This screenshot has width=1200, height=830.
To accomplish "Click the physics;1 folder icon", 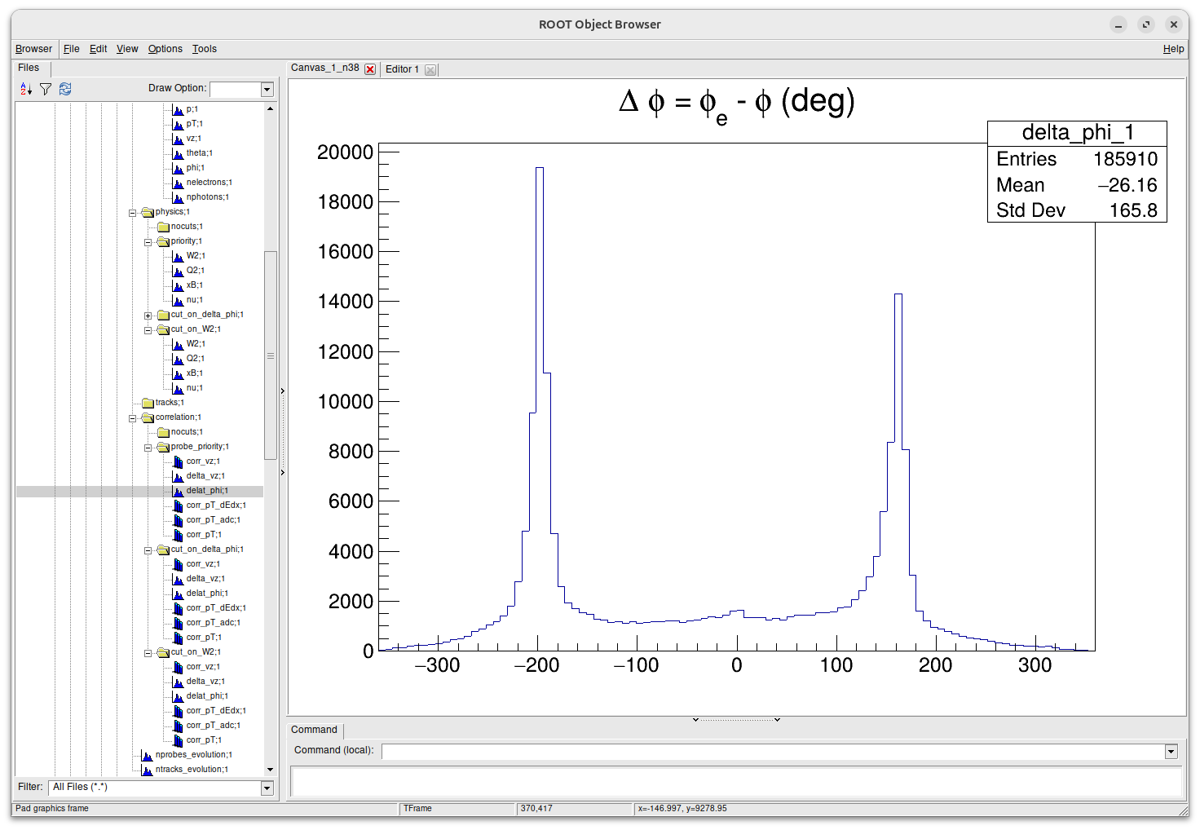I will click(x=148, y=212).
